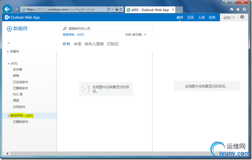Compose with the 新邮件 link
252x160 pixels.
21,29
